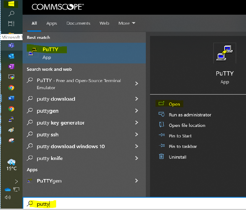
Task: Expand the PuTTYgen app result arrow
Action: click(x=136, y=181)
